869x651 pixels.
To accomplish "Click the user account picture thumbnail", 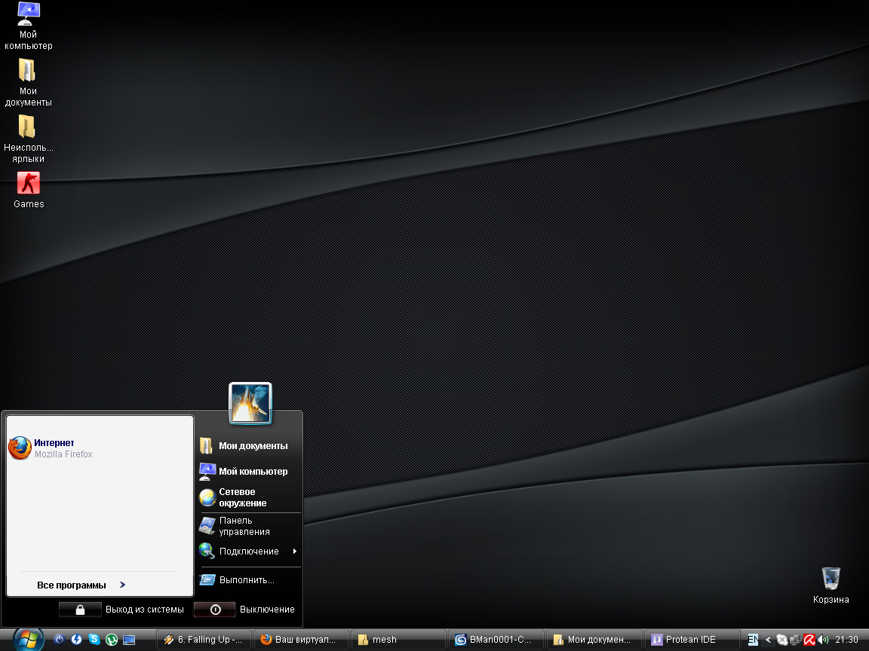I will (x=250, y=404).
